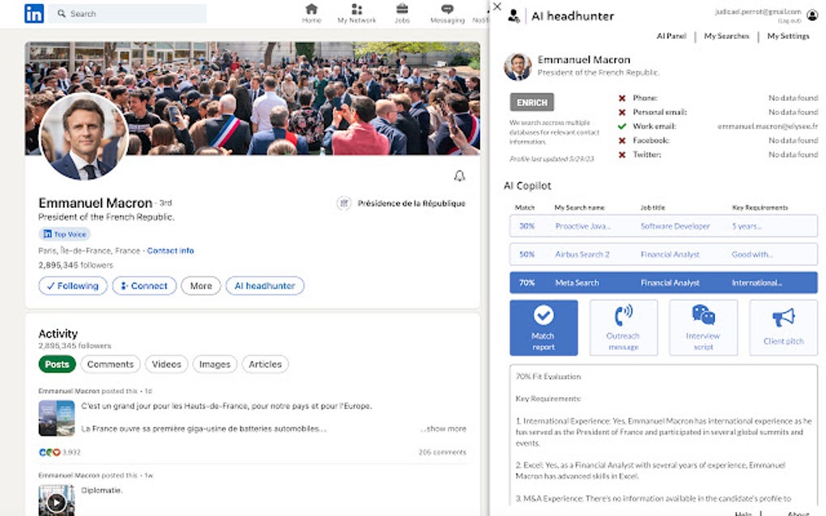
Task: Open the account menu in AI headhunter
Action: (x=811, y=14)
